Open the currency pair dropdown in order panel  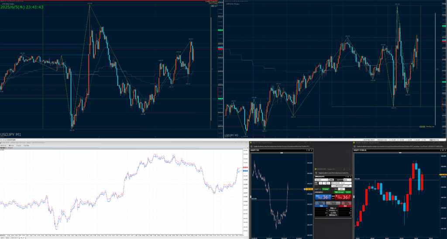pyautogui.click(x=322, y=180)
